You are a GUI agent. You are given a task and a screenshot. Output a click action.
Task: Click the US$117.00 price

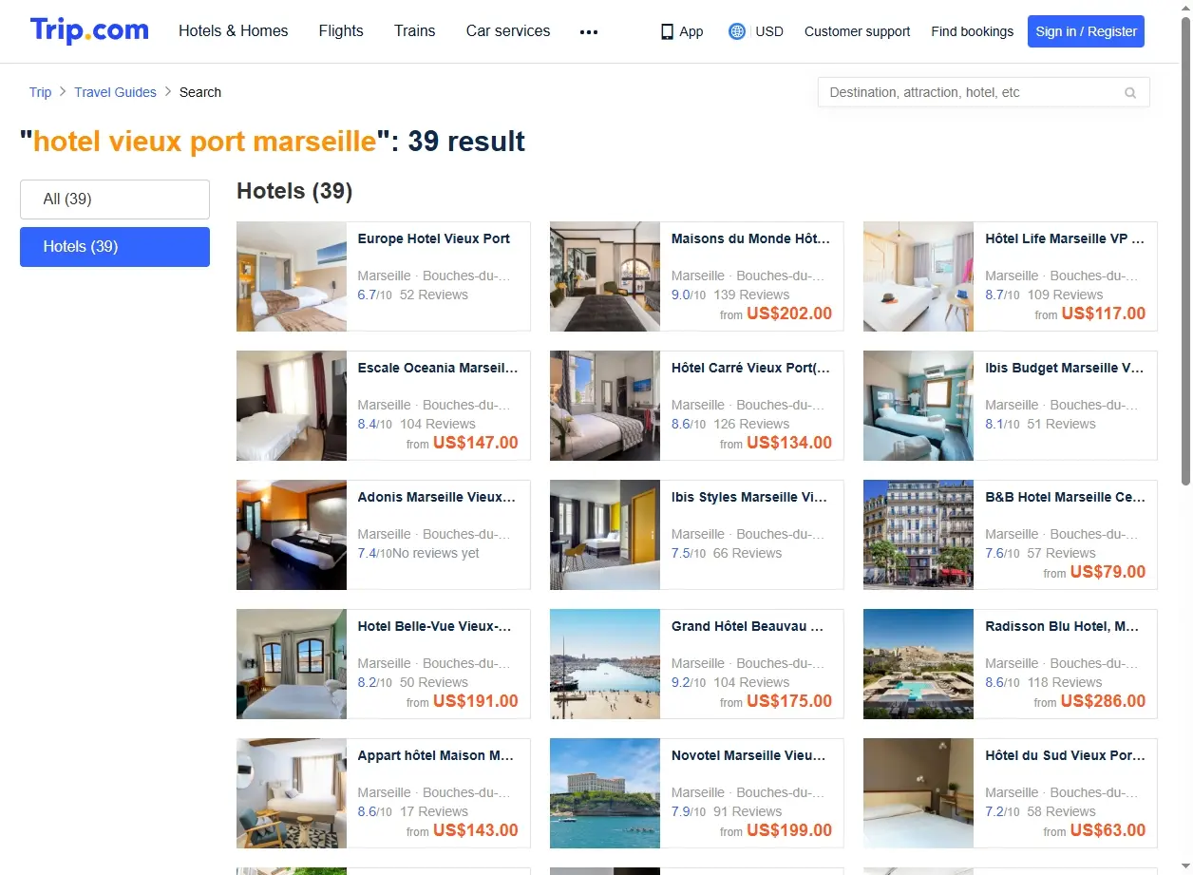(1104, 314)
